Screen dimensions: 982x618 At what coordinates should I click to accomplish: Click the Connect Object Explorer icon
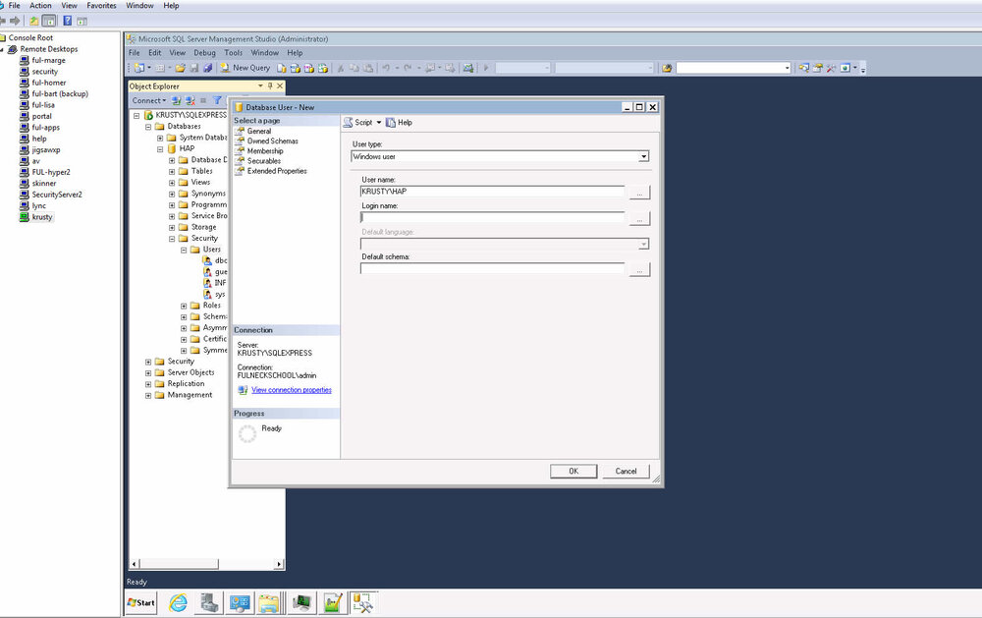176,100
